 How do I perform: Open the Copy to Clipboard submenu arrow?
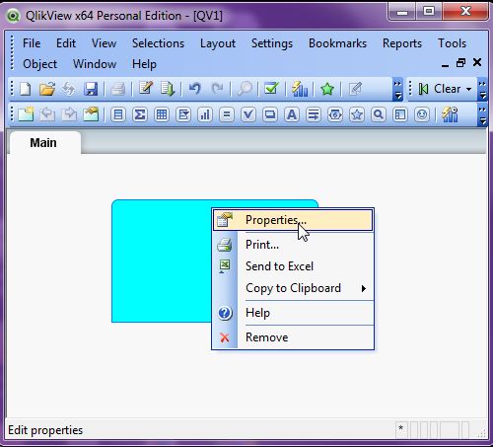(x=364, y=288)
